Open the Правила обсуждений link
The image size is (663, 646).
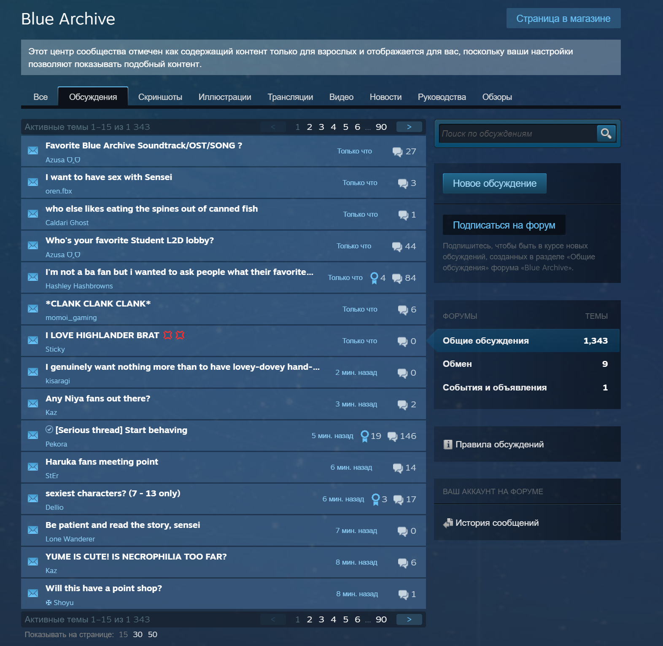coord(499,444)
